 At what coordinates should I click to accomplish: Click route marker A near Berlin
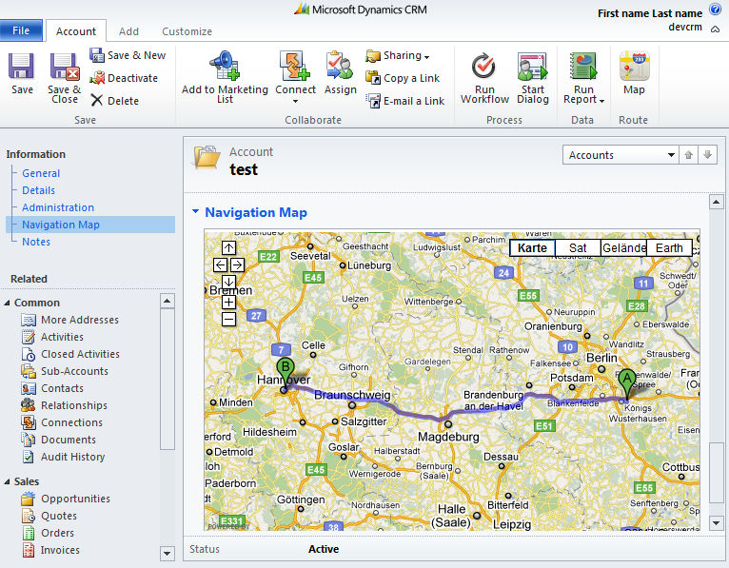click(627, 383)
